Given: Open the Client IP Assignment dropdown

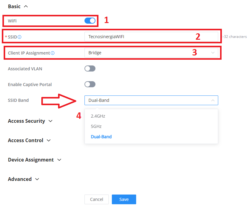Looking at the screenshot, I should pyautogui.click(x=151, y=52).
